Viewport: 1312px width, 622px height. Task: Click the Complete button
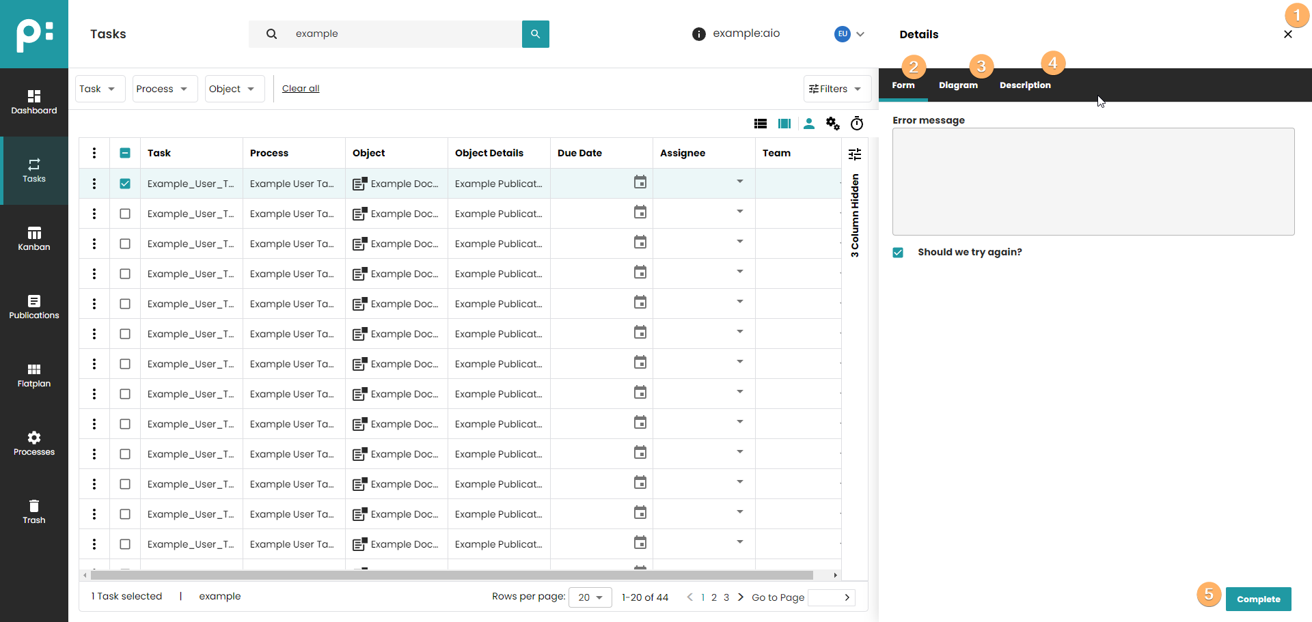point(1257,599)
